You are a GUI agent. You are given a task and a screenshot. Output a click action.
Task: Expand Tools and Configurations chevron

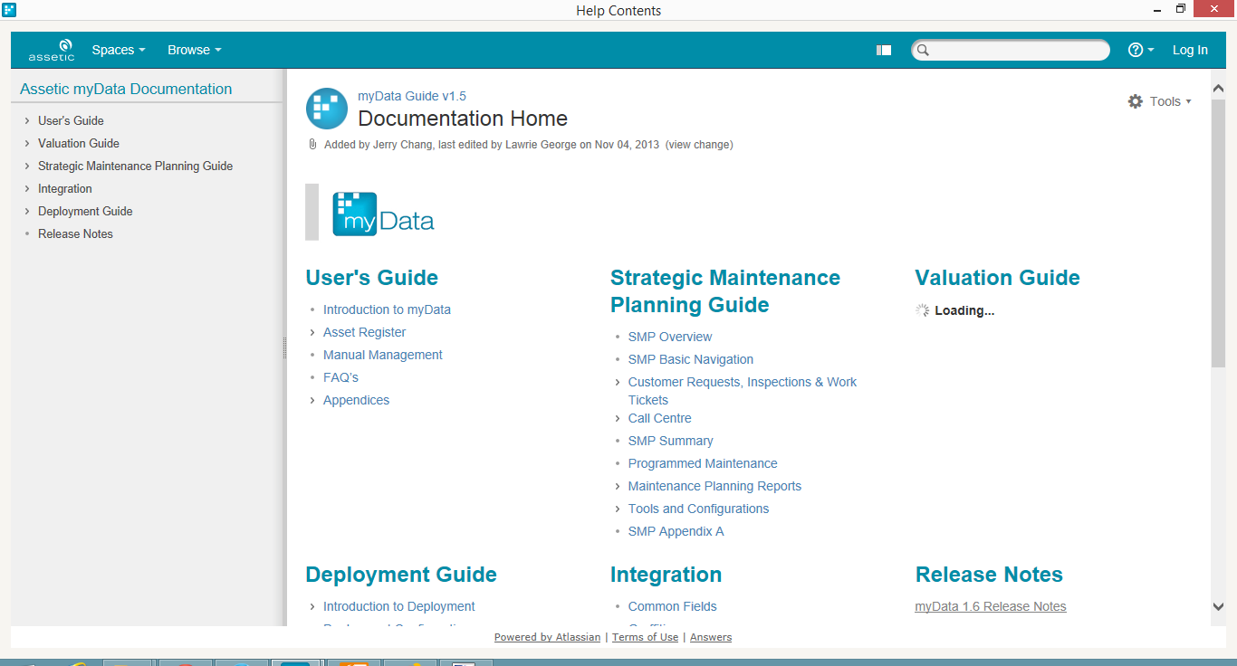[618, 509]
